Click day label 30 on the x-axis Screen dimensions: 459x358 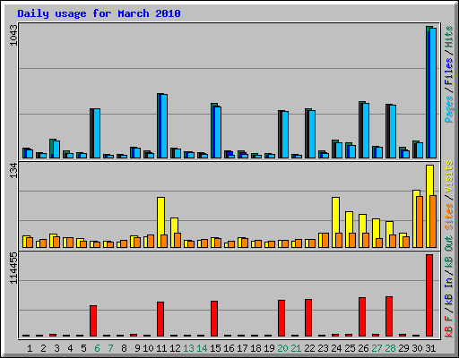(x=417, y=348)
